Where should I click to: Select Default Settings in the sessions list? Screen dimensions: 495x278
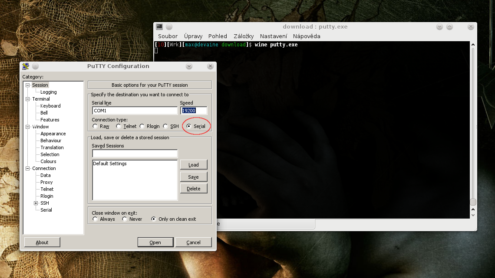pos(109,164)
